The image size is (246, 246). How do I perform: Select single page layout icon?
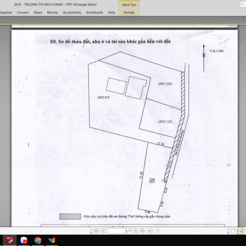(233, 231)
